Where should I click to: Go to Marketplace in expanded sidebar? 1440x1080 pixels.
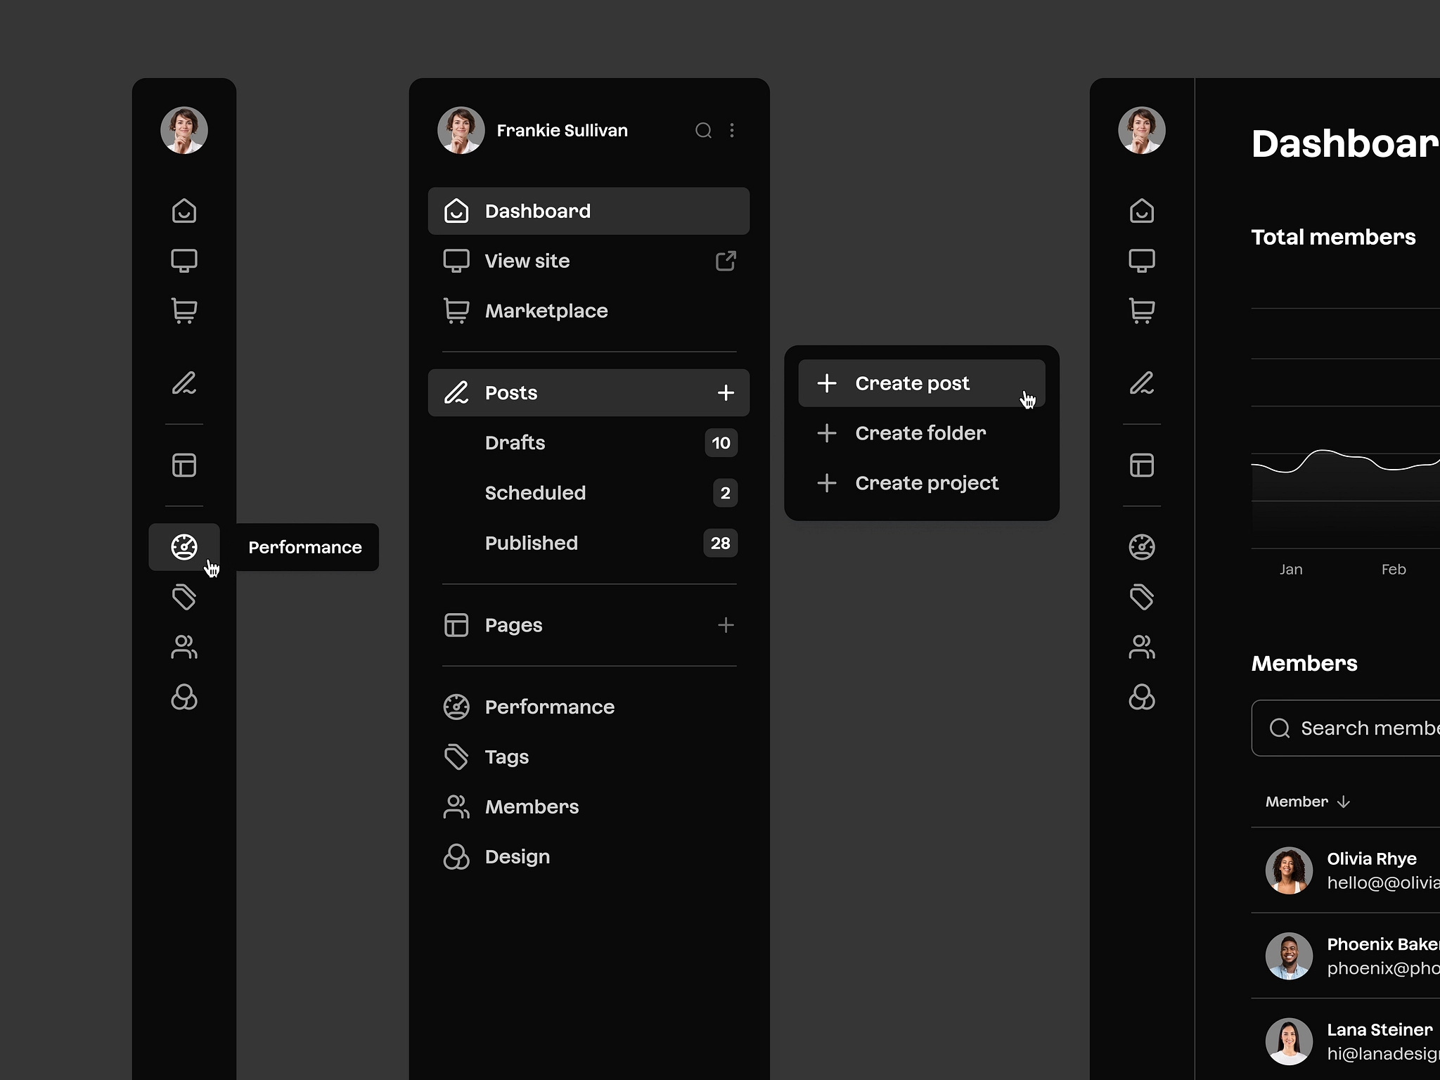click(546, 311)
